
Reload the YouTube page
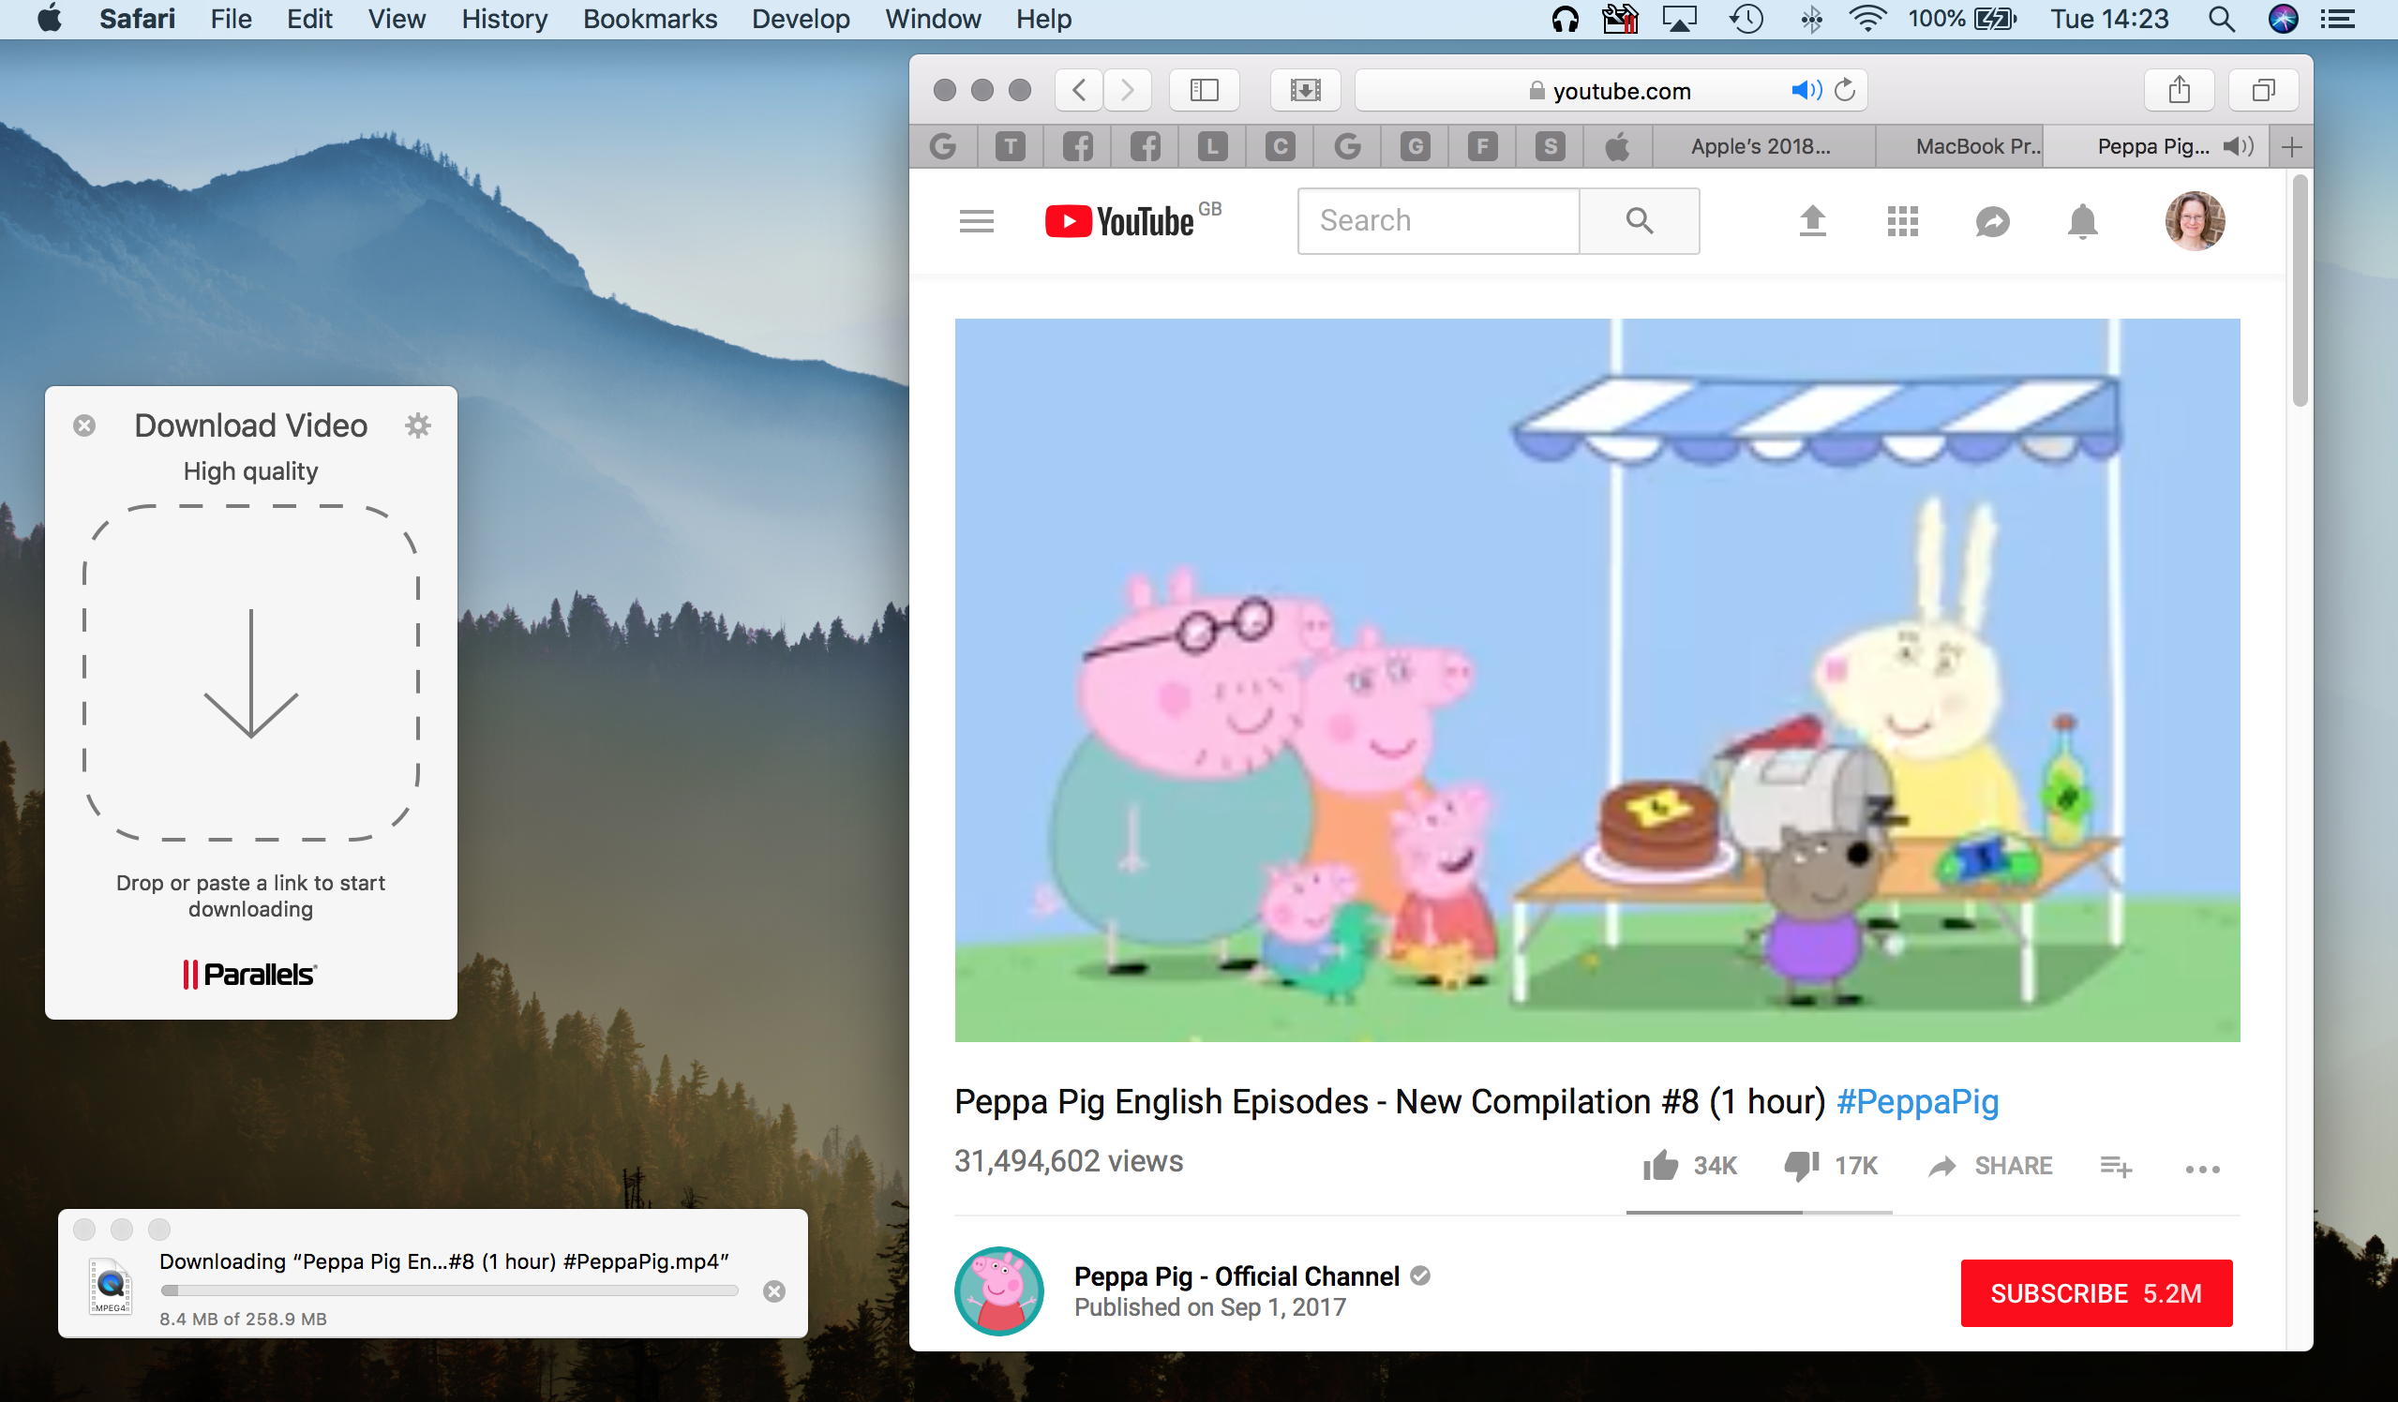(x=1845, y=90)
